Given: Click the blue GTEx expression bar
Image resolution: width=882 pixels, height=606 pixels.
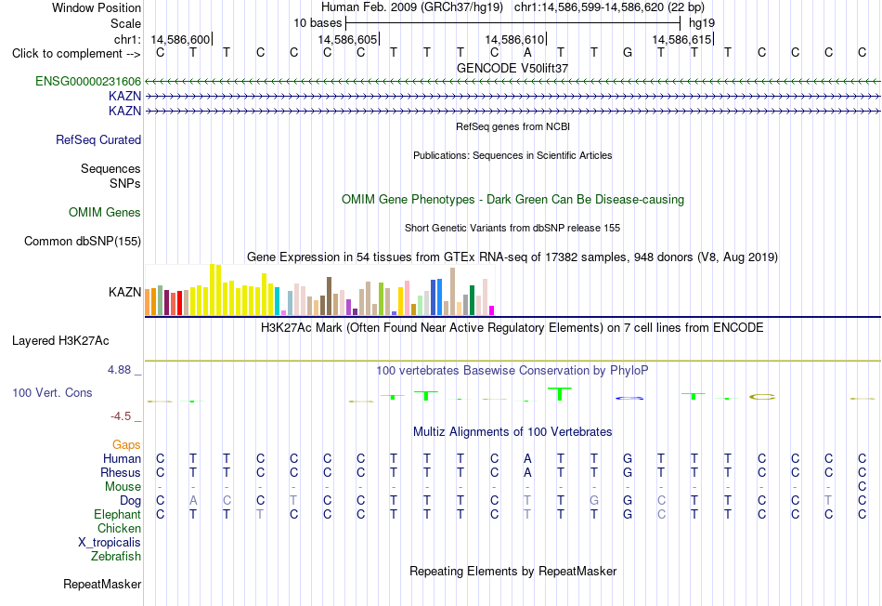Looking at the screenshot, I should pyautogui.click(x=439, y=296).
